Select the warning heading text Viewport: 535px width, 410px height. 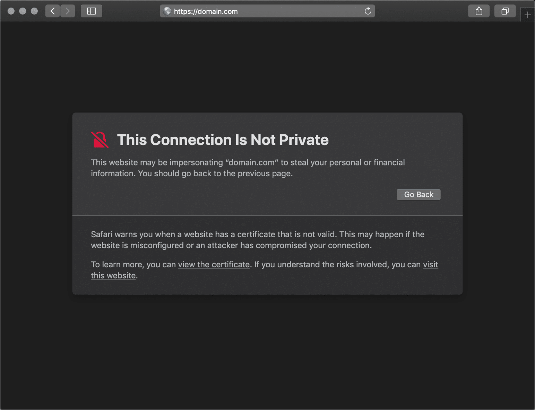click(x=223, y=140)
